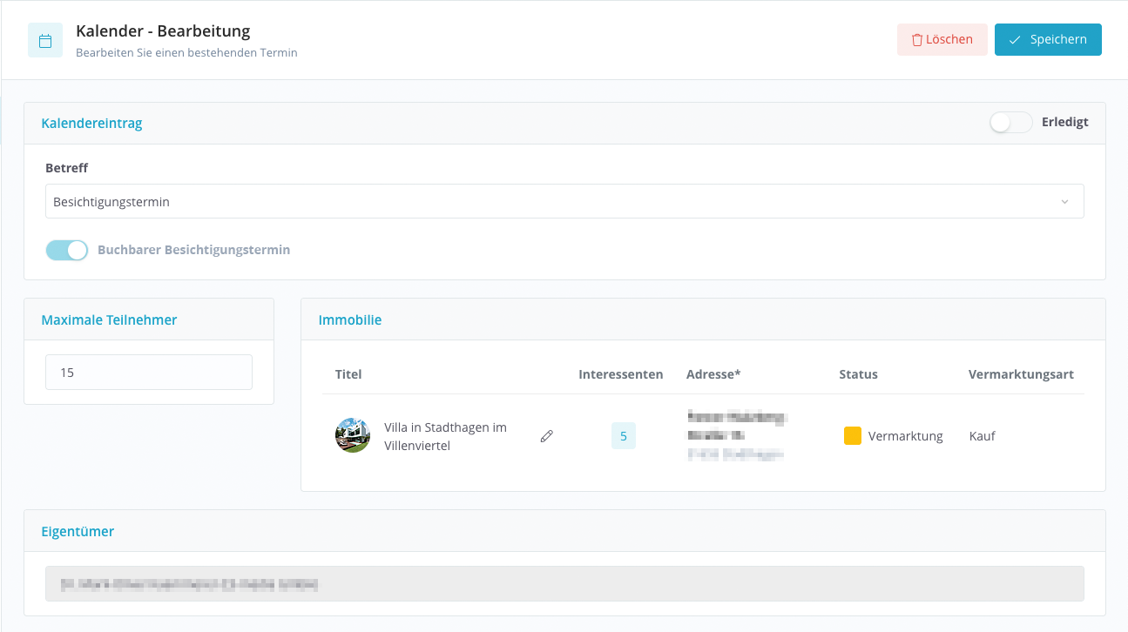The image size is (1128, 632).
Task: Click the greyed-out Eigentümer field
Action: pyautogui.click(x=564, y=584)
